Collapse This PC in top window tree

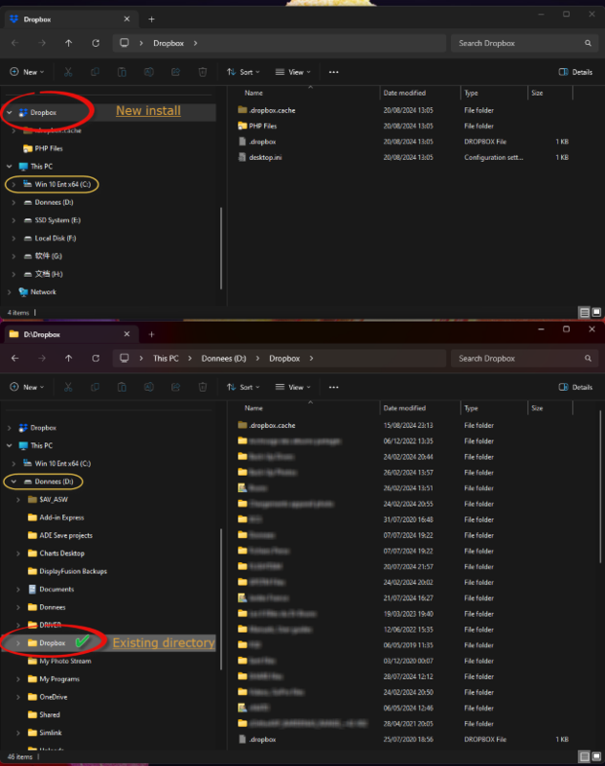[x=10, y=166]
